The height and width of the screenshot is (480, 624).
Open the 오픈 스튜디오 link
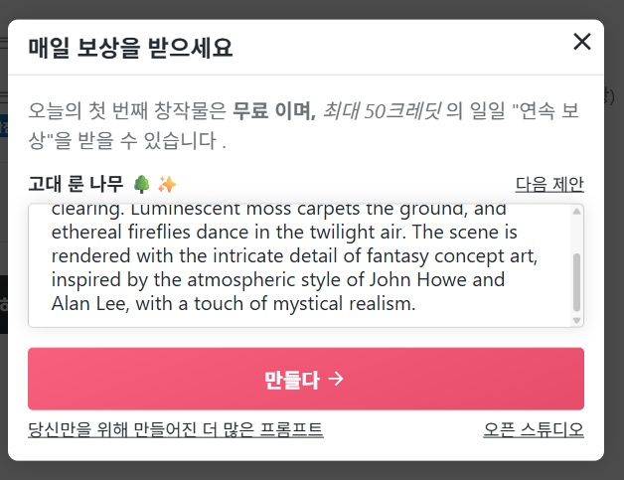(x=533, y=429)
